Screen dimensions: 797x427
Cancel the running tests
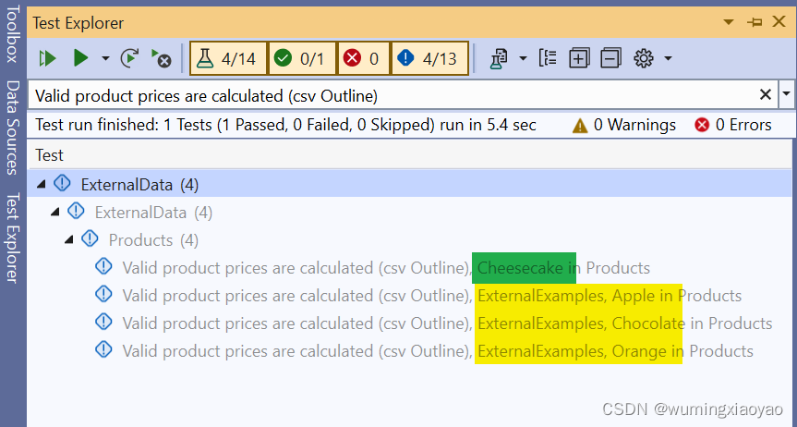161,58
